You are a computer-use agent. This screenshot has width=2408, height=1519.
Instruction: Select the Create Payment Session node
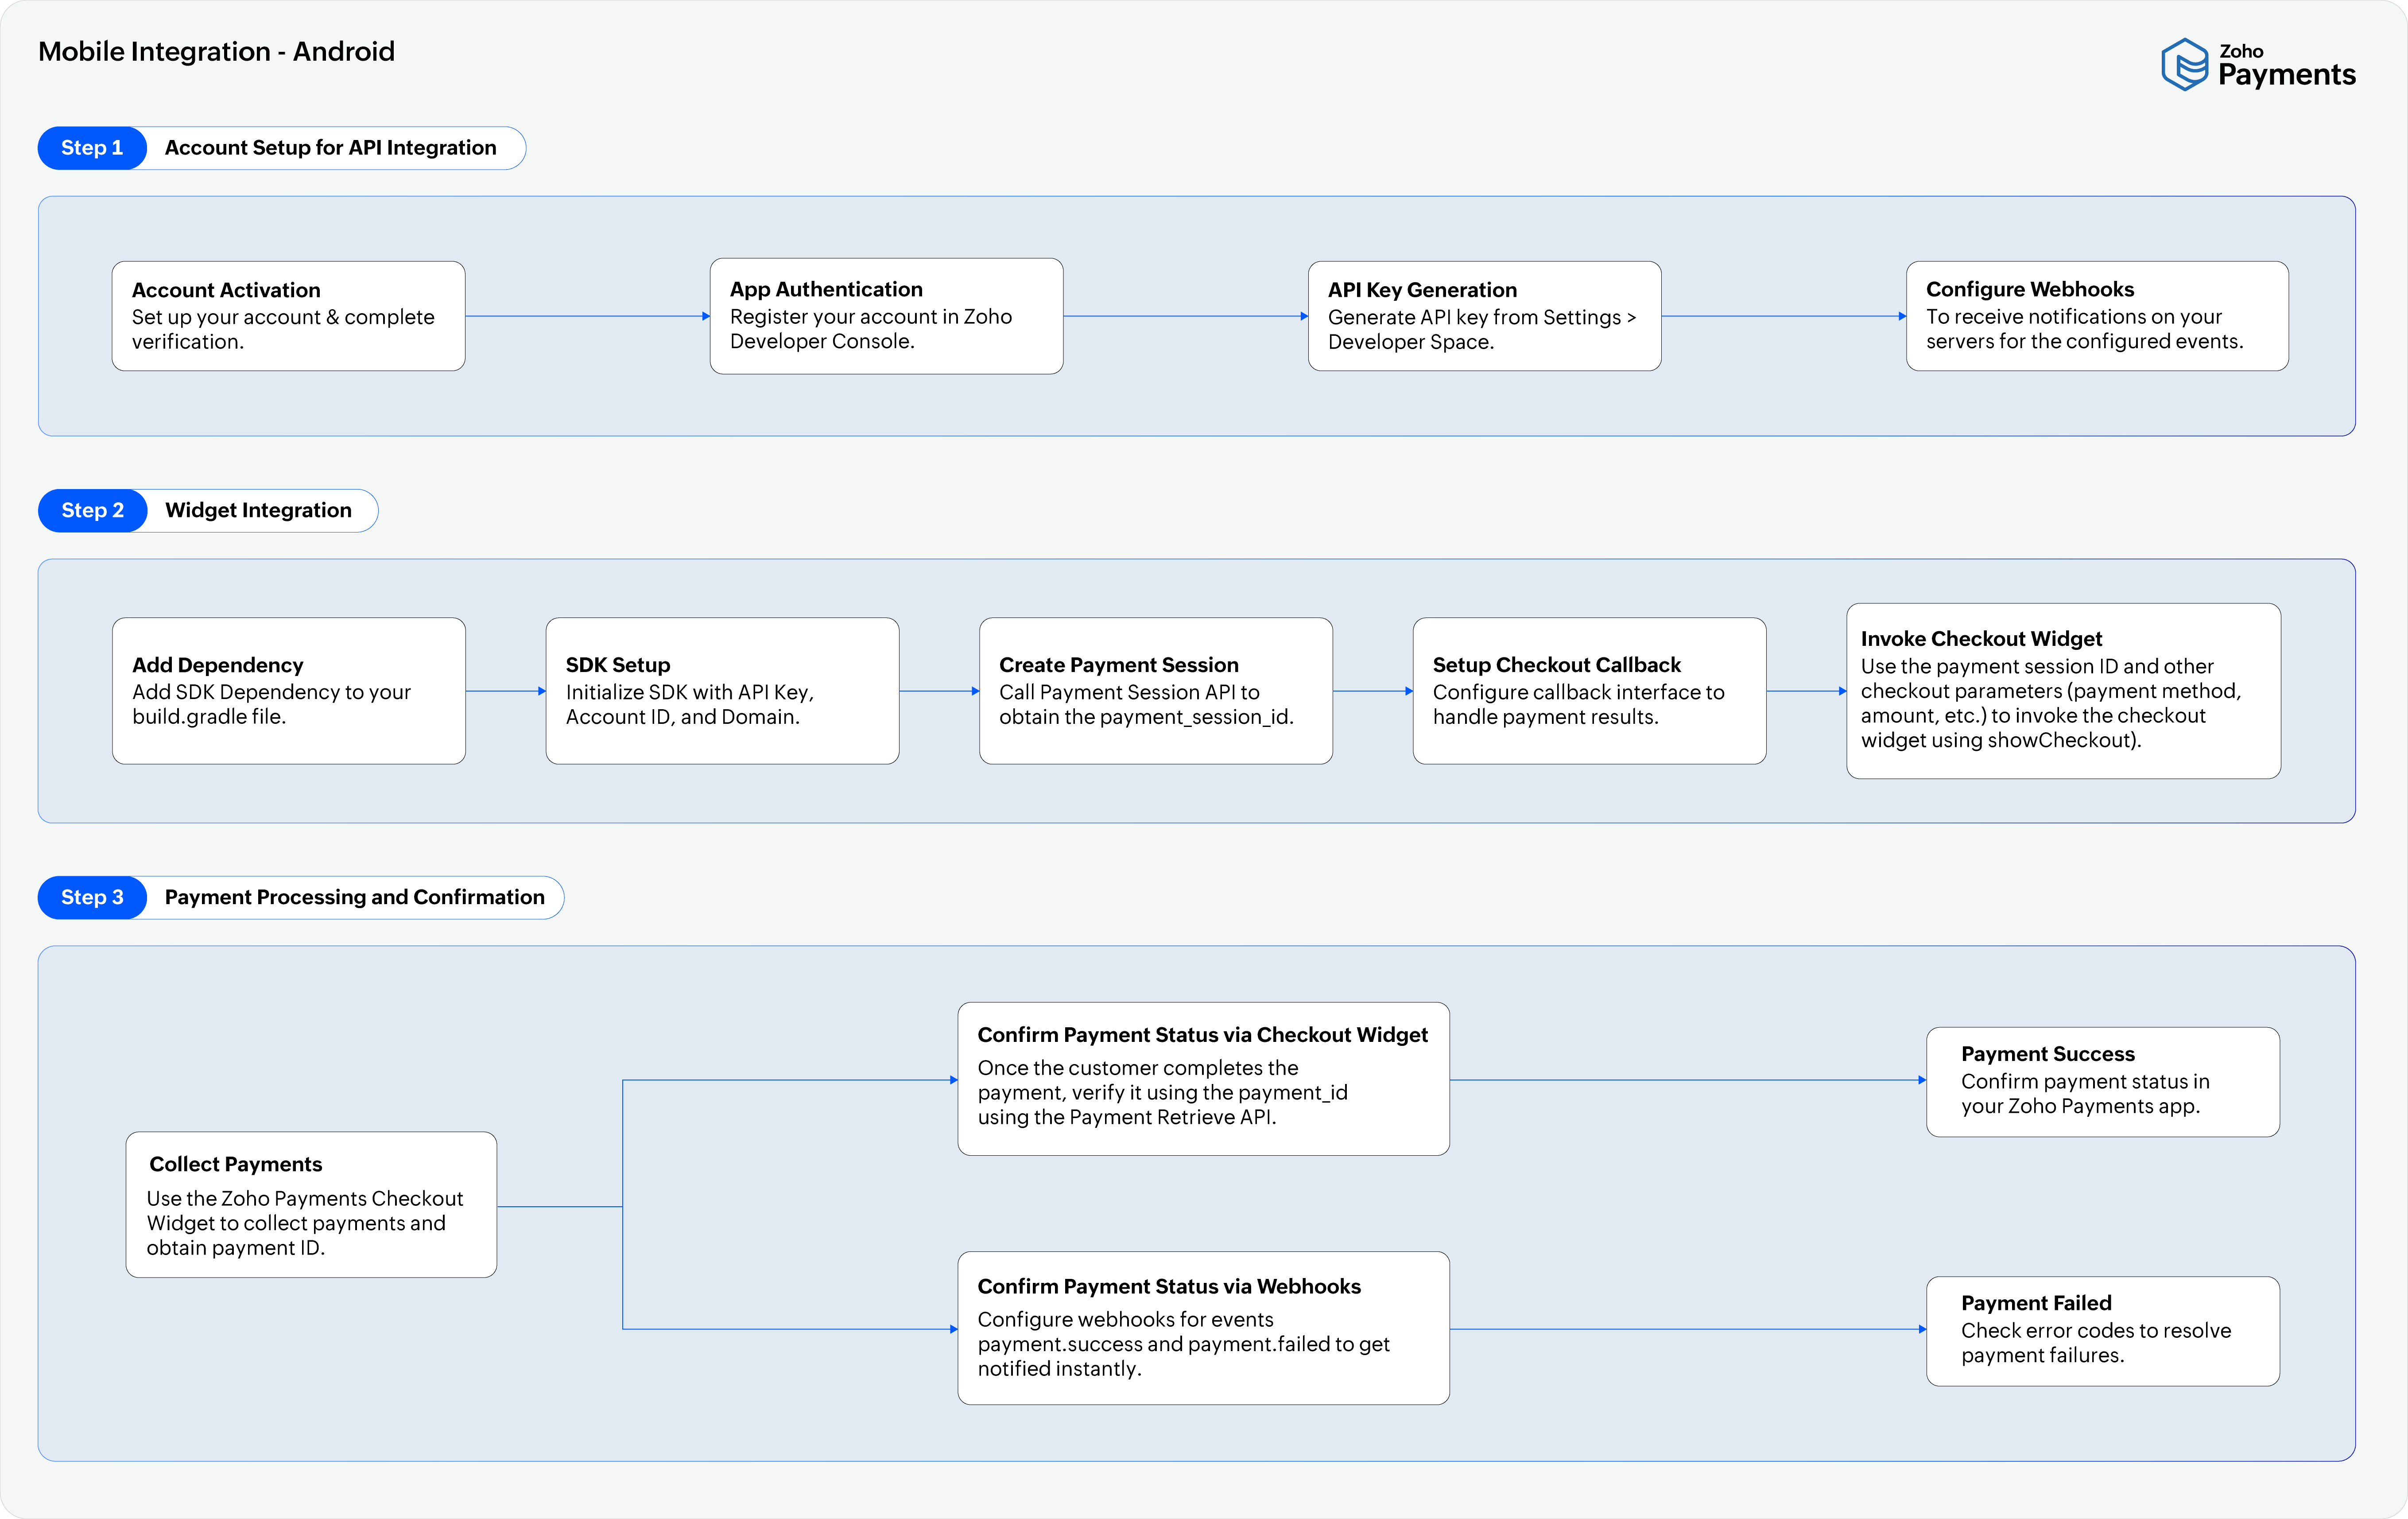[x=1155, y=690]
